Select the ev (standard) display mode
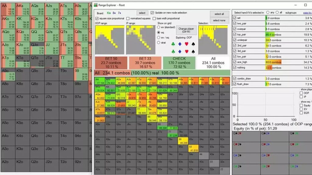Image resolution: width=312 pixels, height=175 pixels. click(159, 27)
